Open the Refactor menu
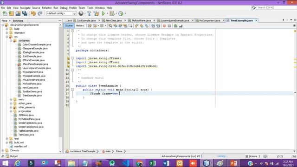Viewport: 297px width, 167px height. click(x=46, y=8)
